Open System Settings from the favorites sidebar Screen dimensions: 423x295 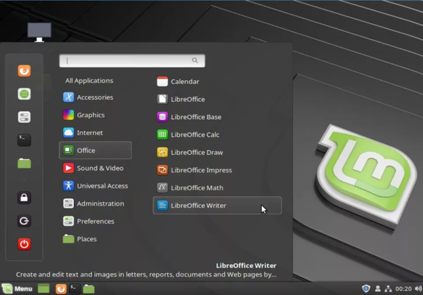(24, 117)
